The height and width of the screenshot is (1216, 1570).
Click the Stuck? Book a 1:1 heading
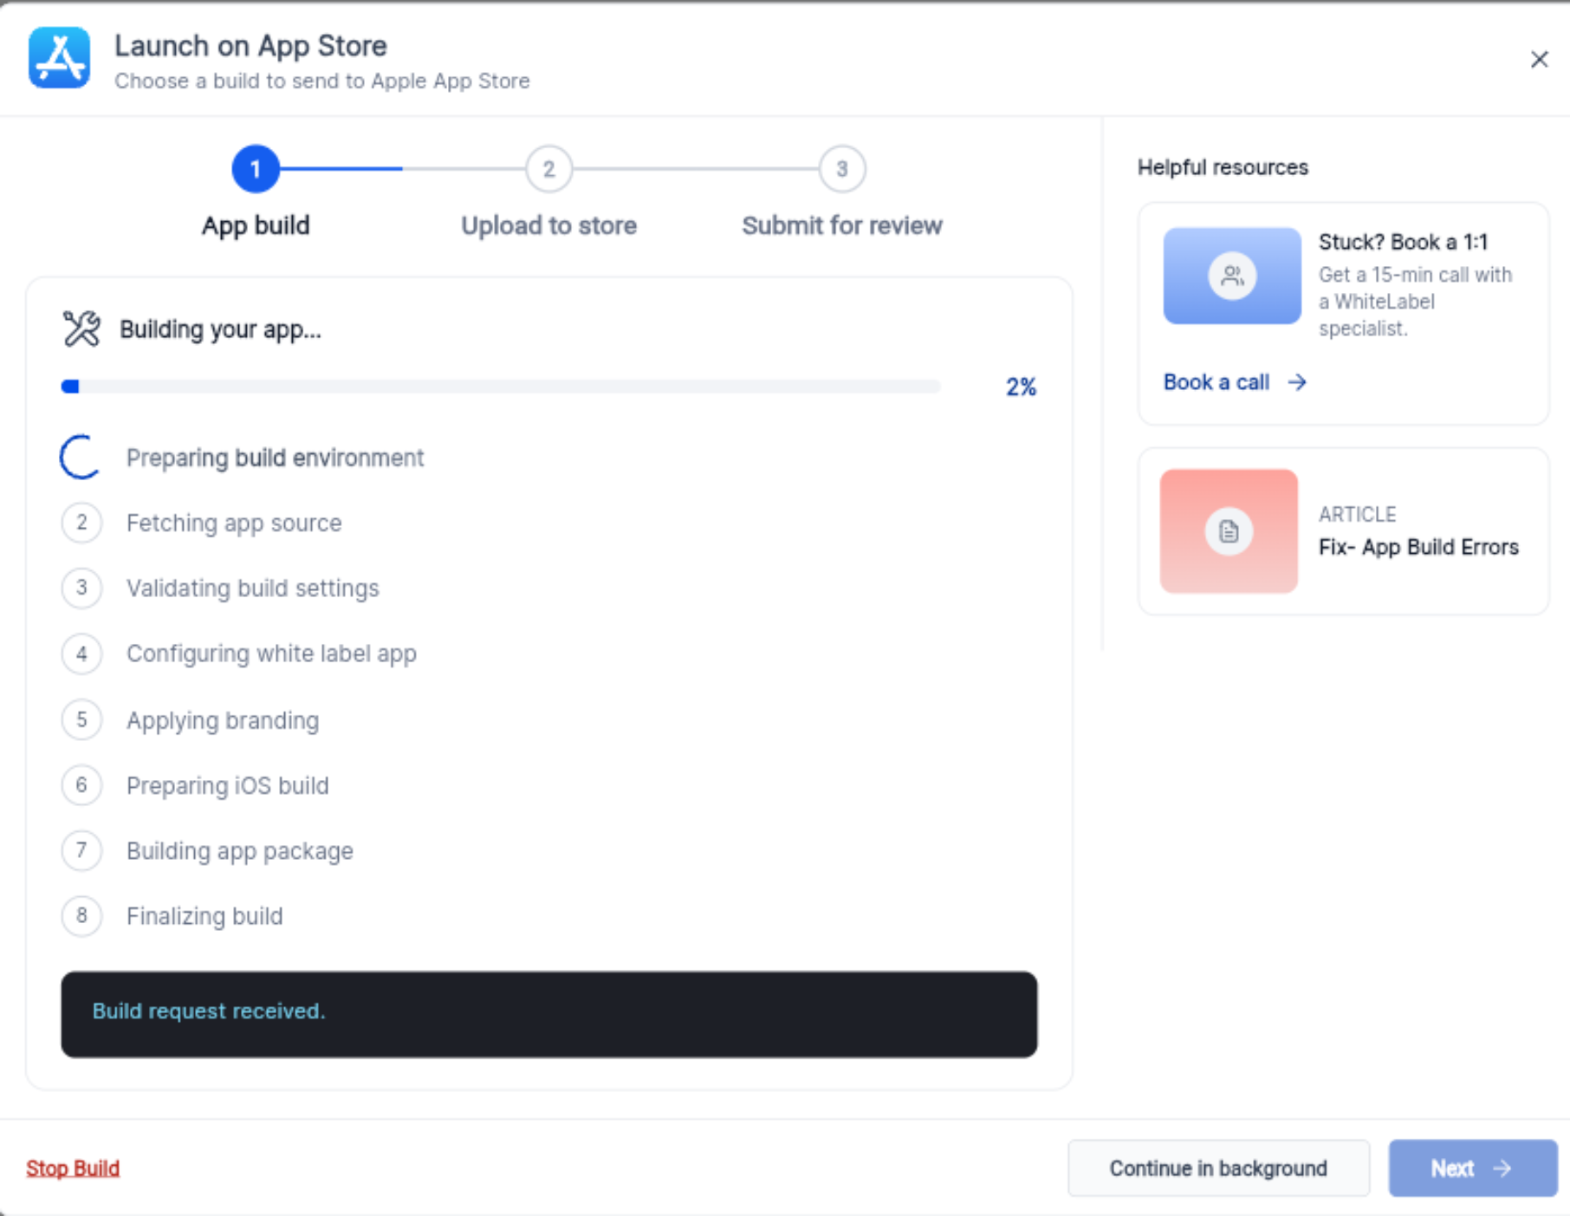coord(1403,242)
